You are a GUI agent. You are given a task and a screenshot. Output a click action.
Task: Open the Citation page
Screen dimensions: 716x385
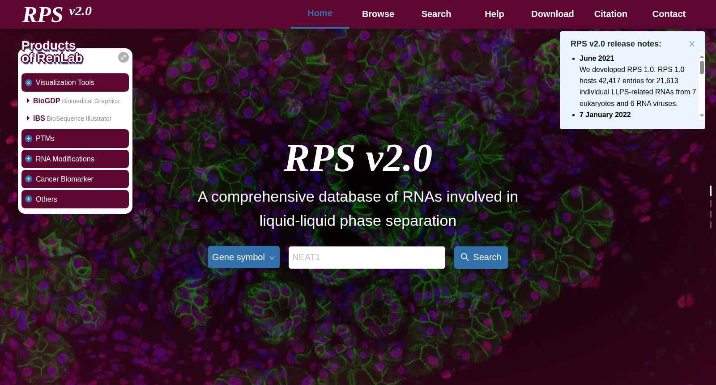pyautogui.click(x=611, y=14)
